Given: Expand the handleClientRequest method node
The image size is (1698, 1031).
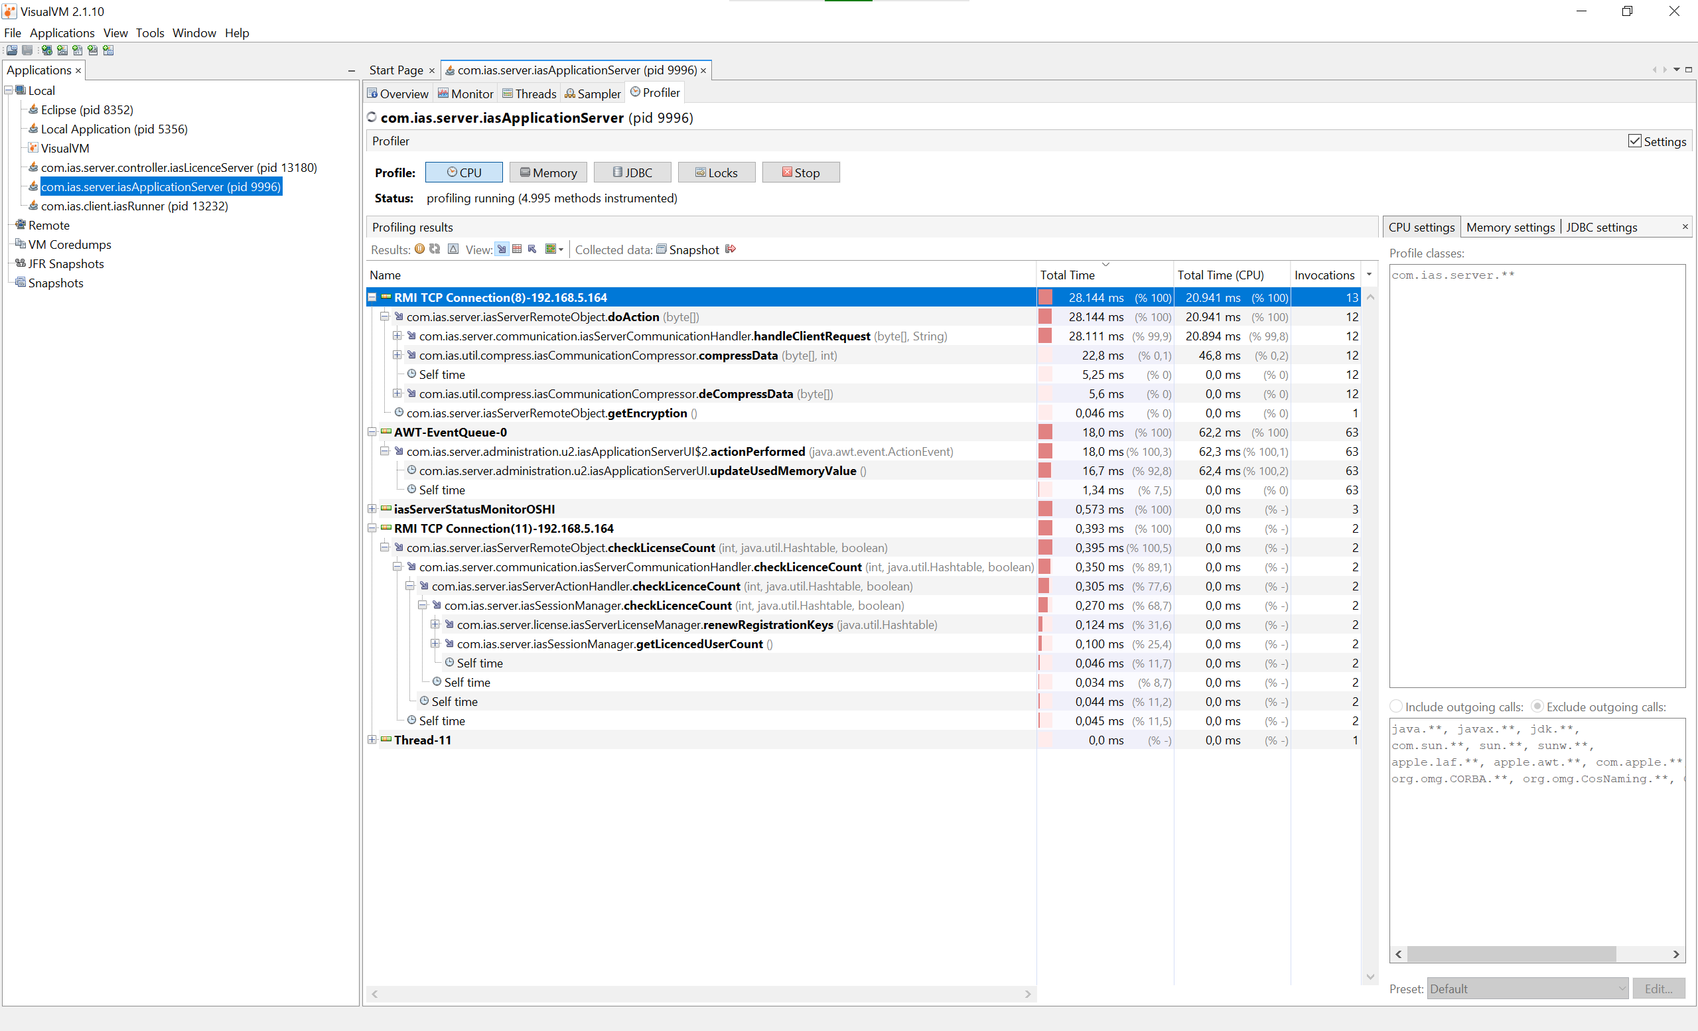Looking at the screenshot, I should 397,336.
